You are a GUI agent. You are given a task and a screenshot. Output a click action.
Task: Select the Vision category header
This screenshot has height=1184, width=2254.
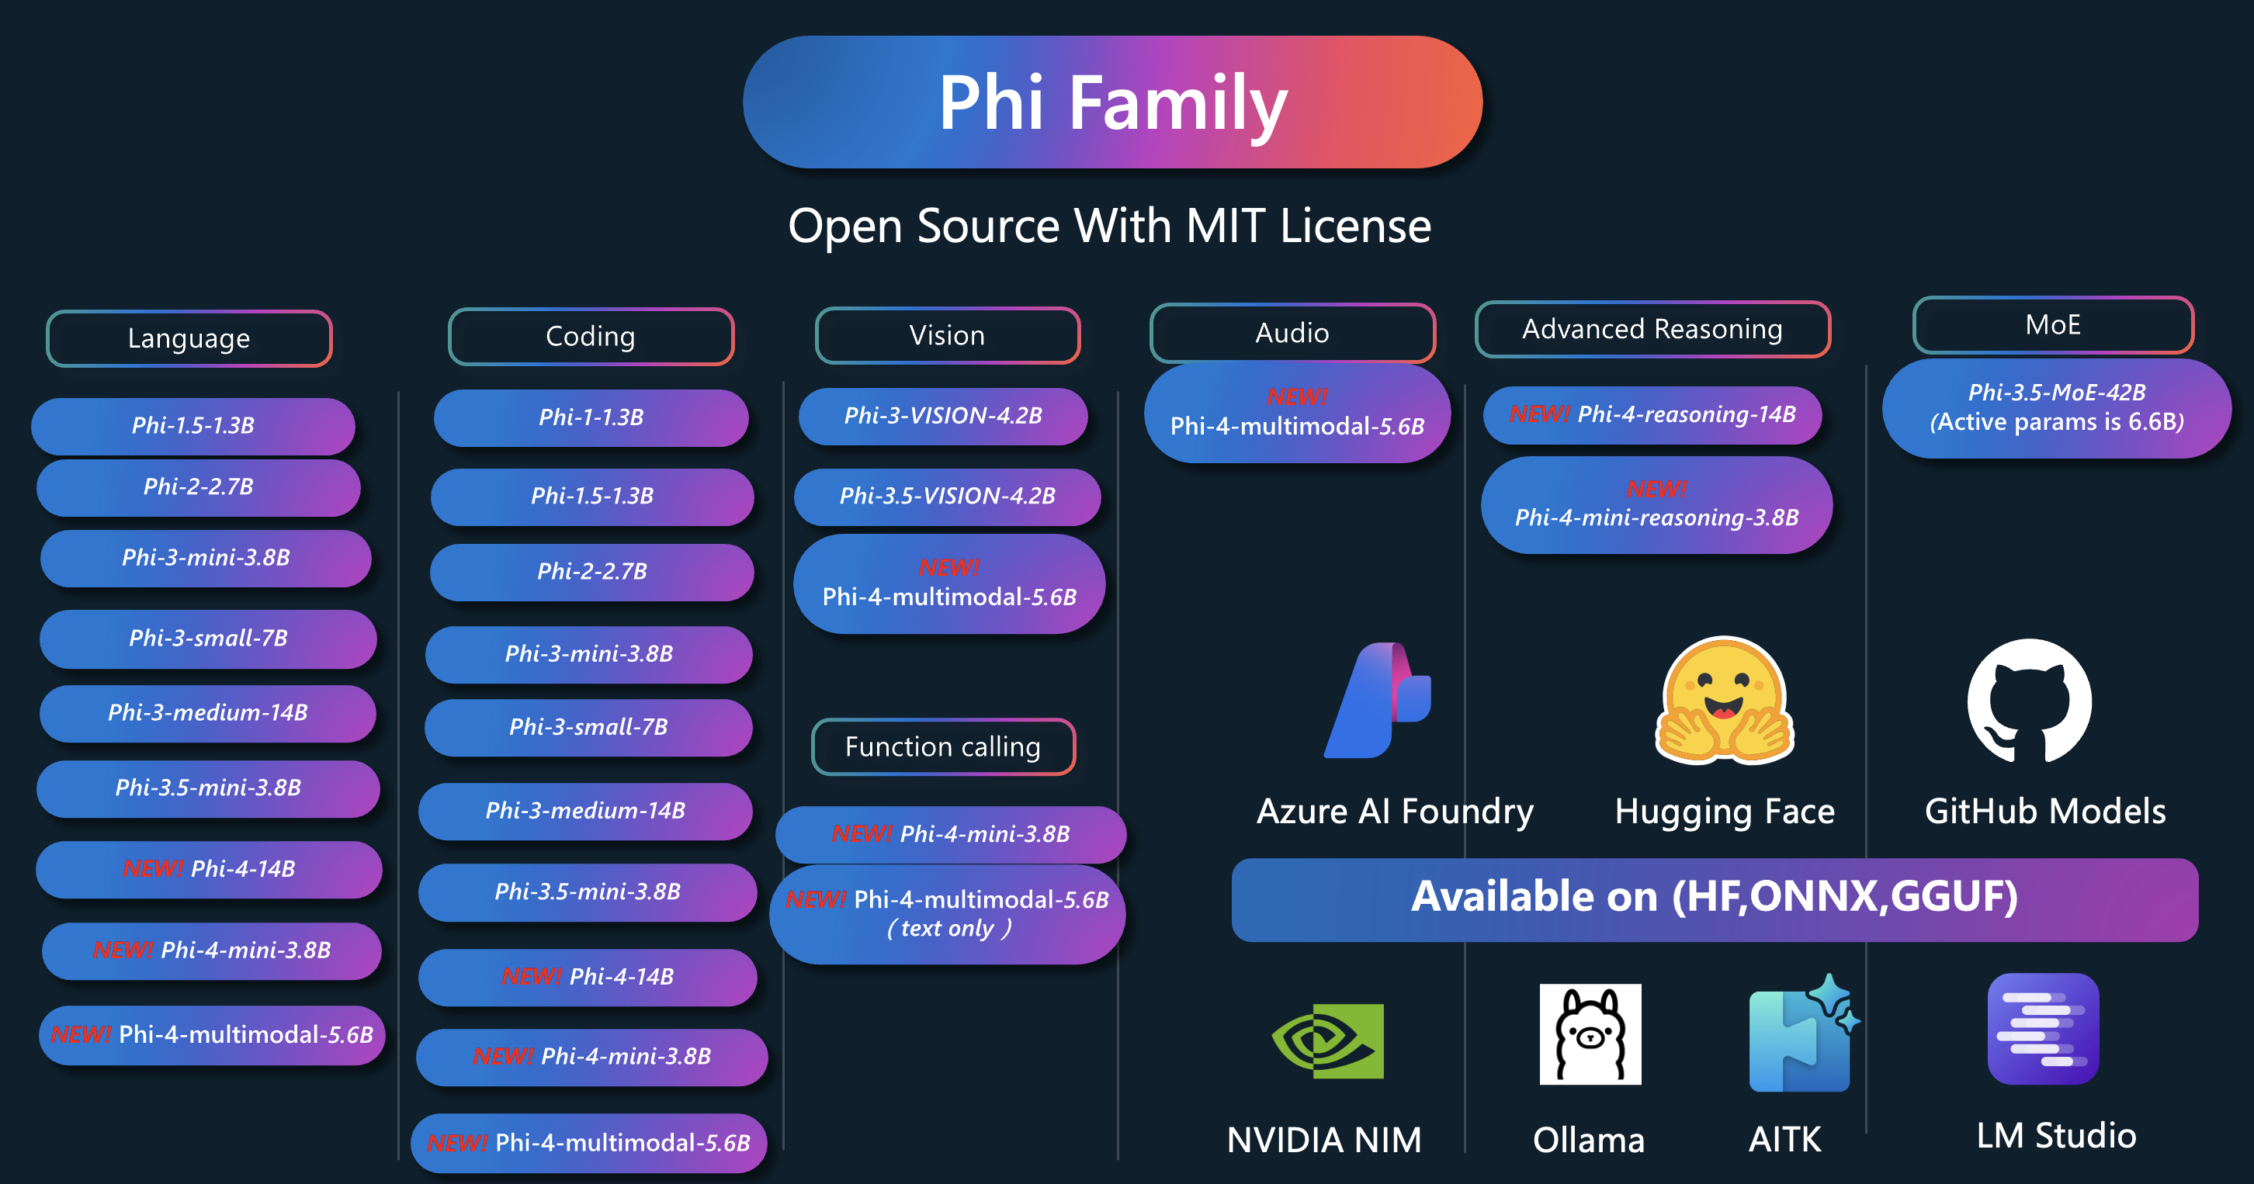pyautogui.click(x=947, y=335)
